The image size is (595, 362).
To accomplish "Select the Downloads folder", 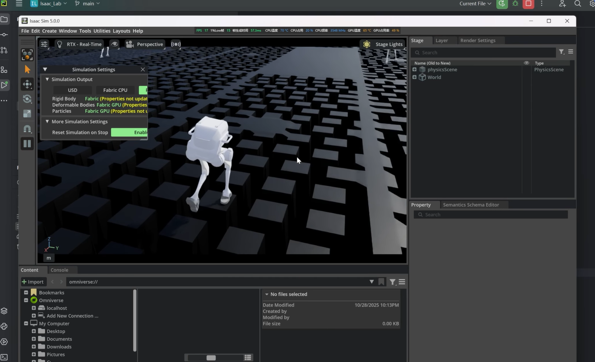I will [59, 347].
